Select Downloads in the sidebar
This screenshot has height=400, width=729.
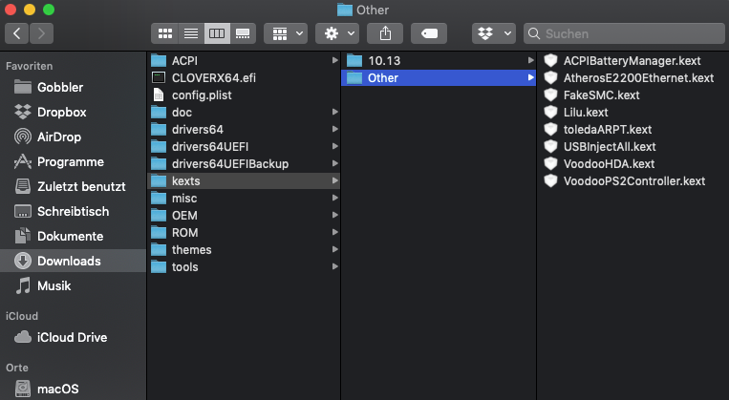[x=73, y=261]
